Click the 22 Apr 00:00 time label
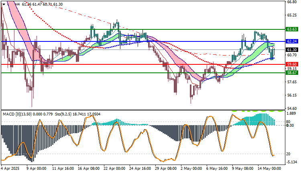Screen dimensions: 301x173 click(x=114, y=169)
